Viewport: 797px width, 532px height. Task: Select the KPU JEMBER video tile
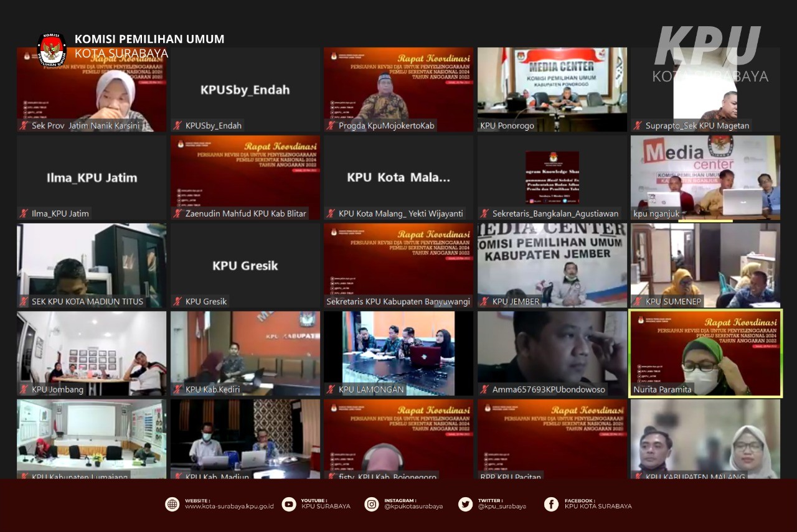pyautogui.click(x=552, y=264)
